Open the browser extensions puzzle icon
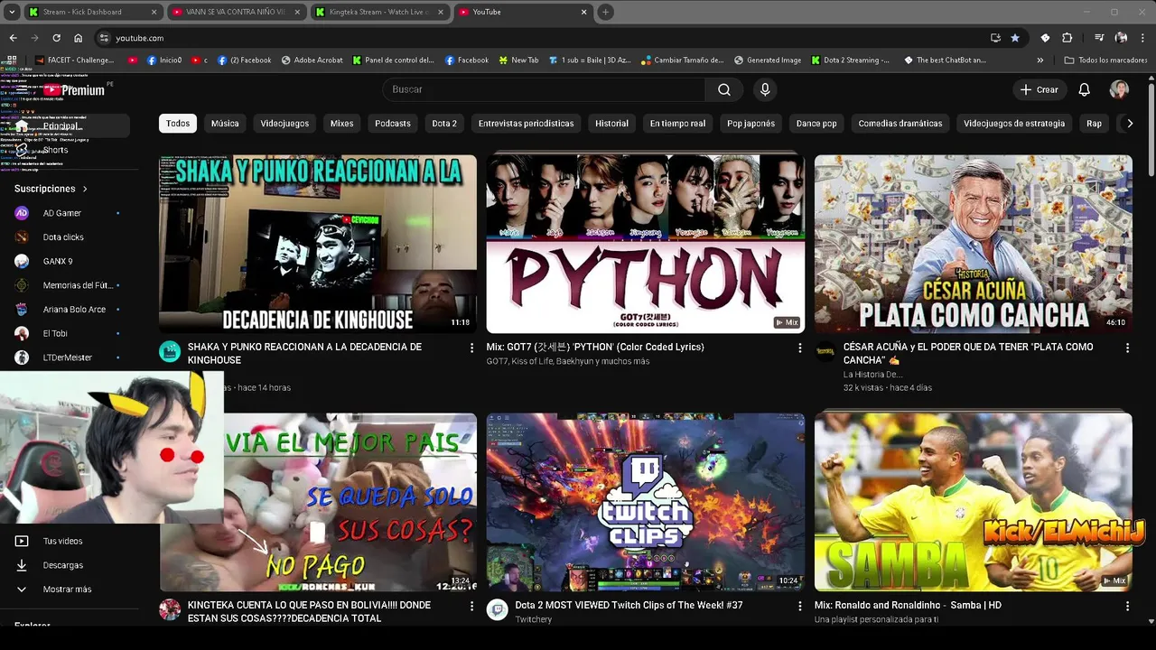1156x650 pixels. point(1067,38)
